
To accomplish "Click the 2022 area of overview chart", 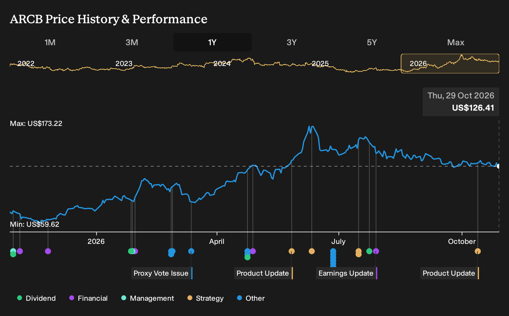I will tap(26, 64).
